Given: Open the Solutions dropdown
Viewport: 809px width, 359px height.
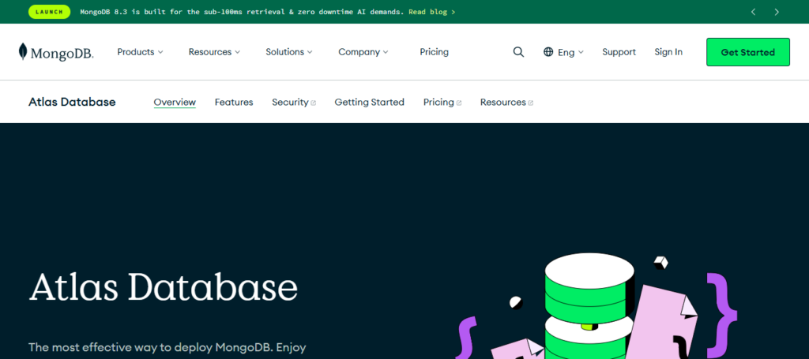Looking at the screenshot, I should pos(289,52).
